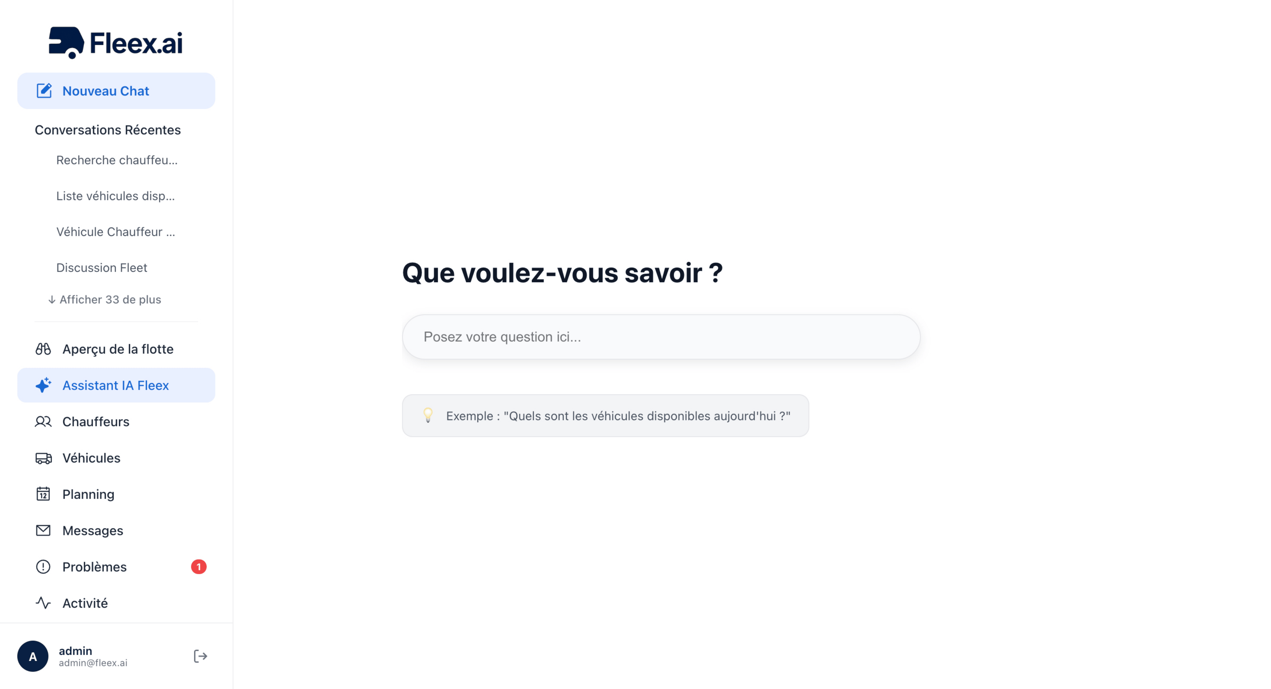Screen dimensions: 1271x689
Task: Open a new chat via the pencil icon
Action: pos(44,90)
